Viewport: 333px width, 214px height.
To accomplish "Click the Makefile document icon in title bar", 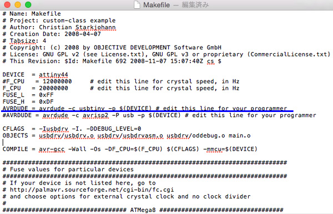I will click(137, 4).
